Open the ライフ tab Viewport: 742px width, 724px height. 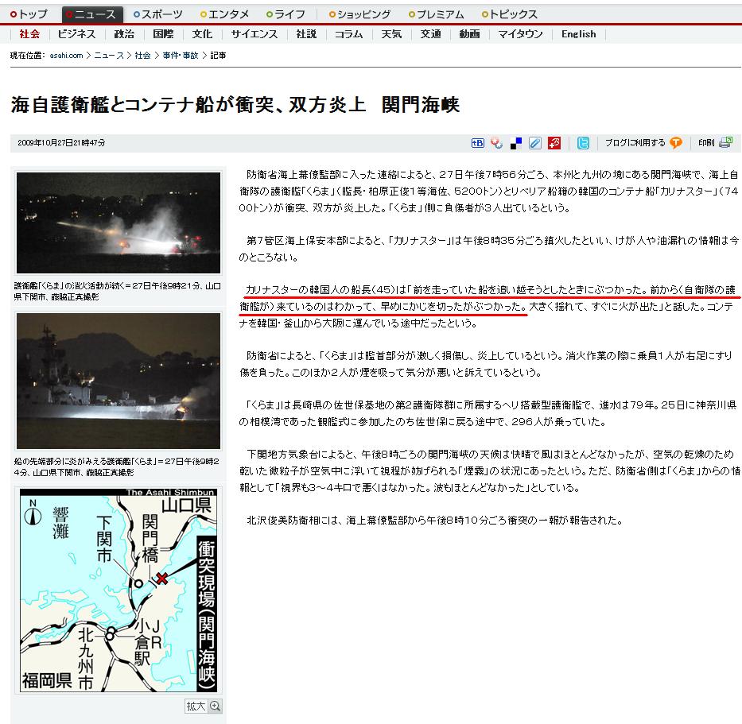[286, 14]
